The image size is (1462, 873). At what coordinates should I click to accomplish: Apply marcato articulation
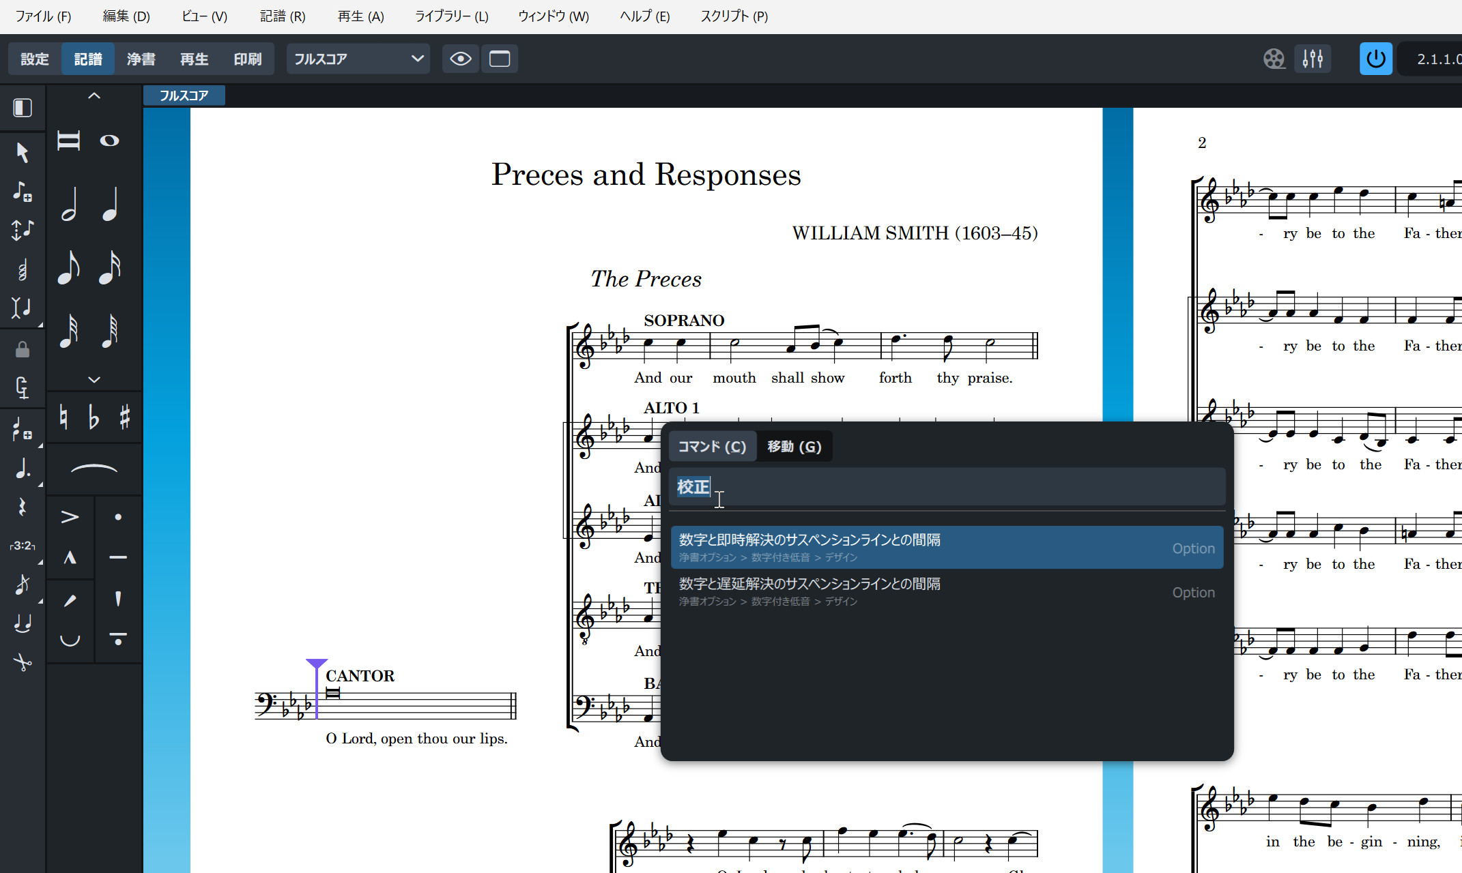(70, 558)
